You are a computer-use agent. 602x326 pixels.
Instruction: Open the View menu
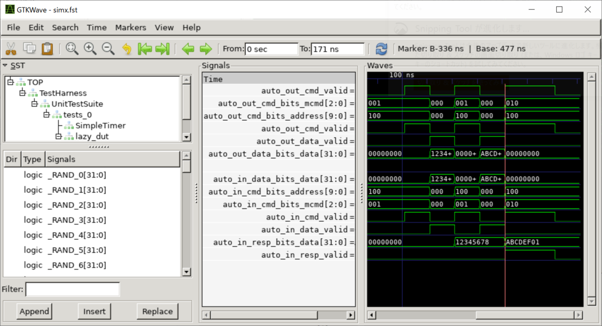point(164,28)
